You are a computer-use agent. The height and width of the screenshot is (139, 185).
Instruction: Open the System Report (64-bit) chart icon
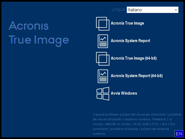coord(103,76)
